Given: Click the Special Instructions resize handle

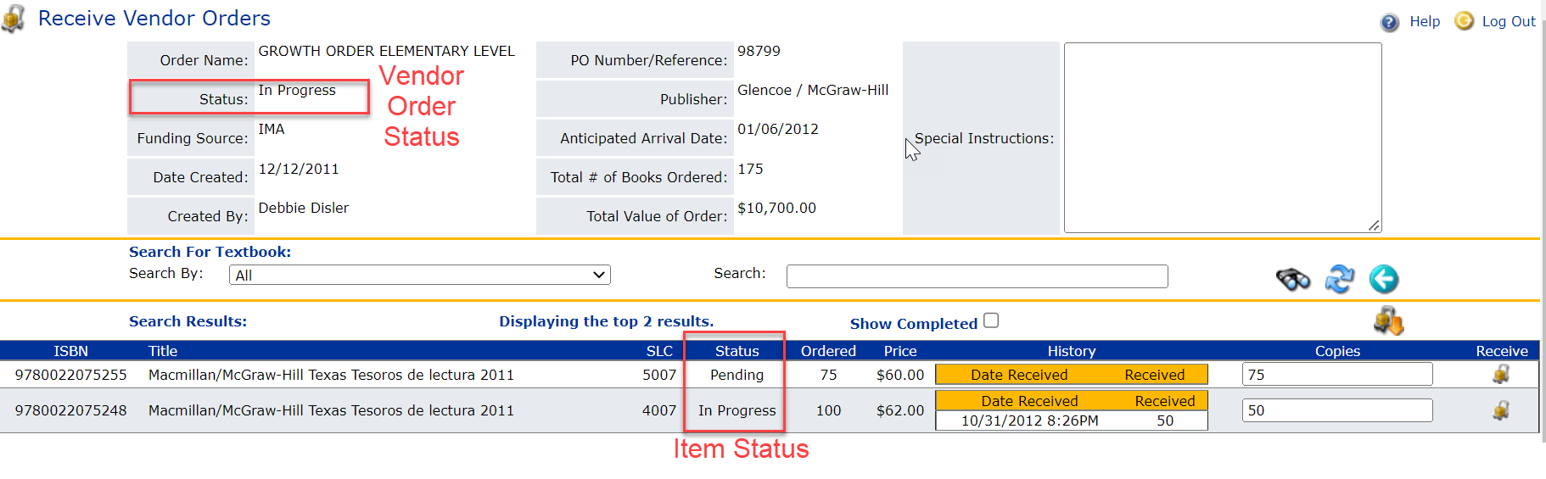Looking at the screenshot, I should tap(1374, 226).
